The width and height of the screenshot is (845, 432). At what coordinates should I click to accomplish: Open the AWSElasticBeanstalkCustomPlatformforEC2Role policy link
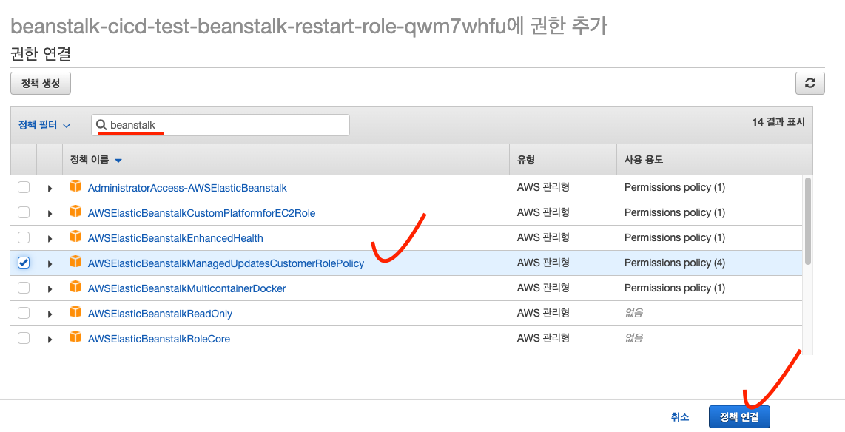point(201,213)
